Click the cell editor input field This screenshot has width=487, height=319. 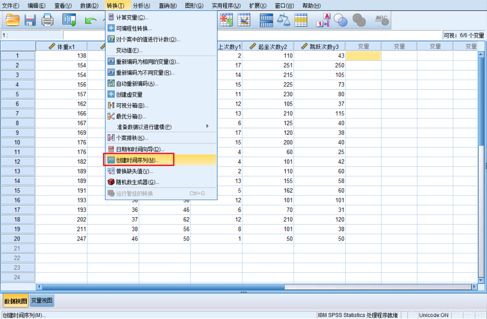tap(252, 35)
